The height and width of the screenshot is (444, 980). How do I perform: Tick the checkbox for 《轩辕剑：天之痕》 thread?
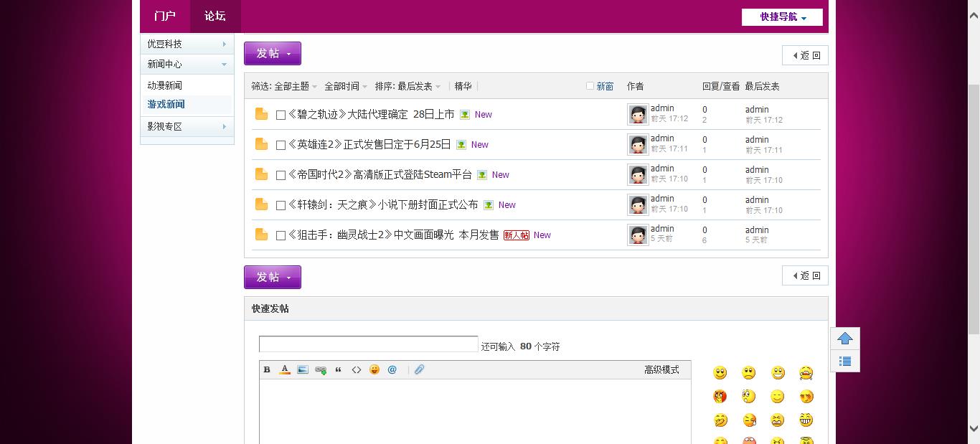pos(281,205)
